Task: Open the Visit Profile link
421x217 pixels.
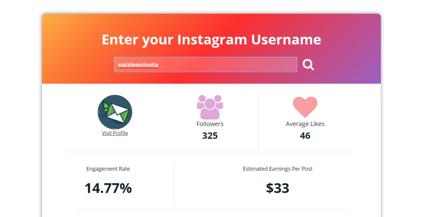Action: [115, 133]
